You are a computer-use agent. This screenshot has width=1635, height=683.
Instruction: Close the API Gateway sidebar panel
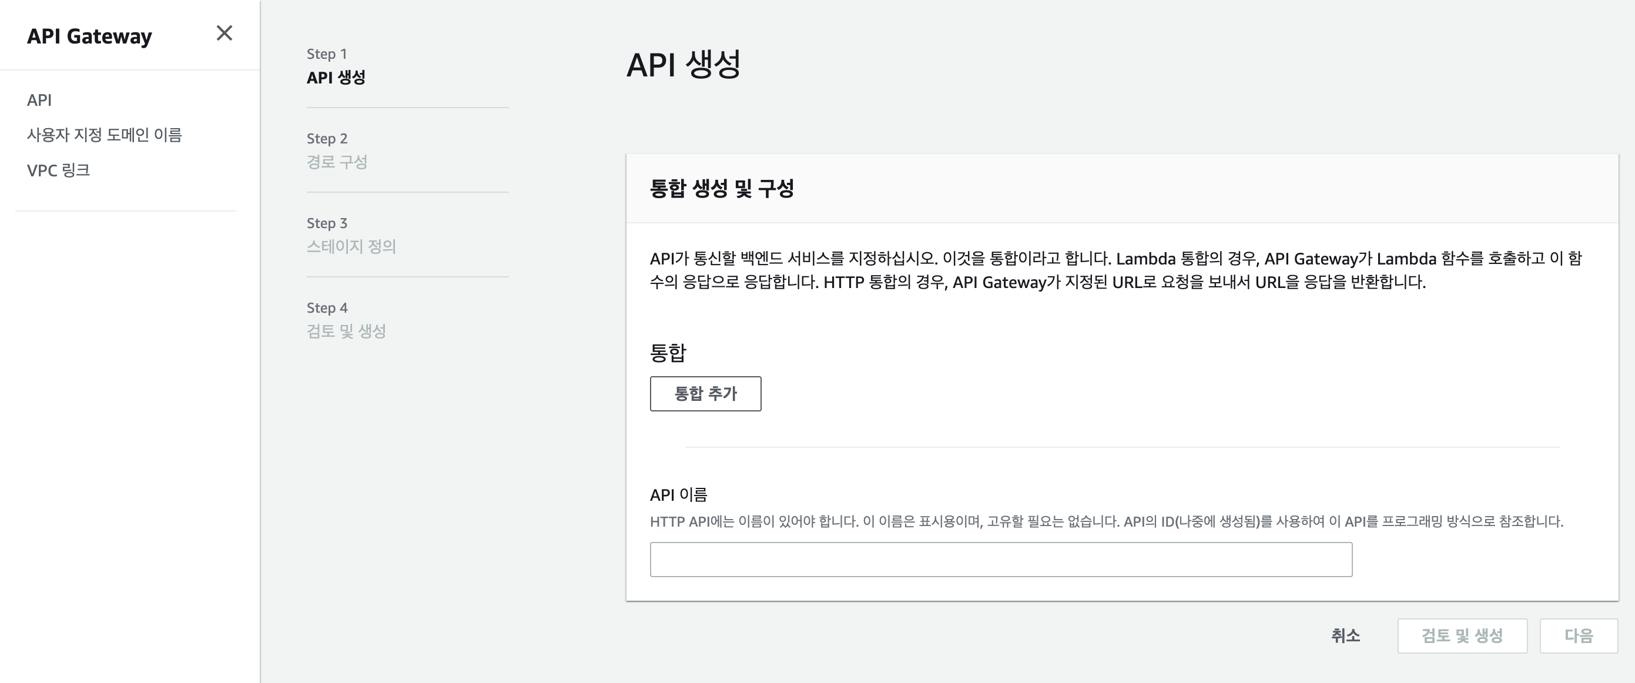point(224,33)
